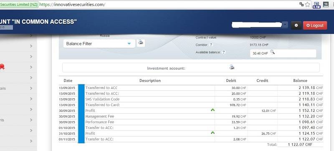Click the Balance column header
Screen dimensions: 334x151
click(x=300, y=81)
